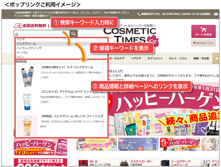The height and width of the screenshot is (167, 221).
Task: Click the price 1,880円 in results
Action: [x=44, y=102]
